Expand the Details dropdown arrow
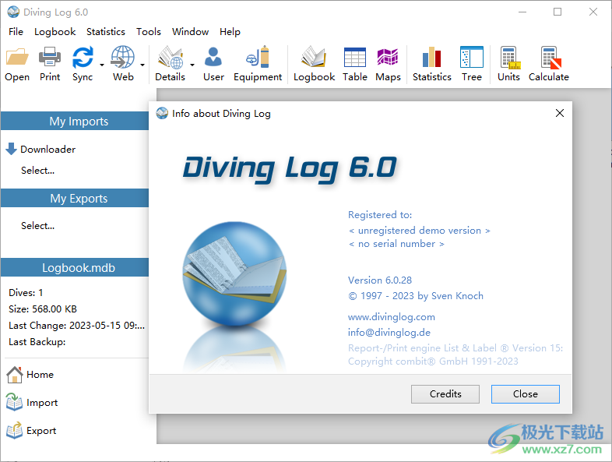 coord(192,65)
